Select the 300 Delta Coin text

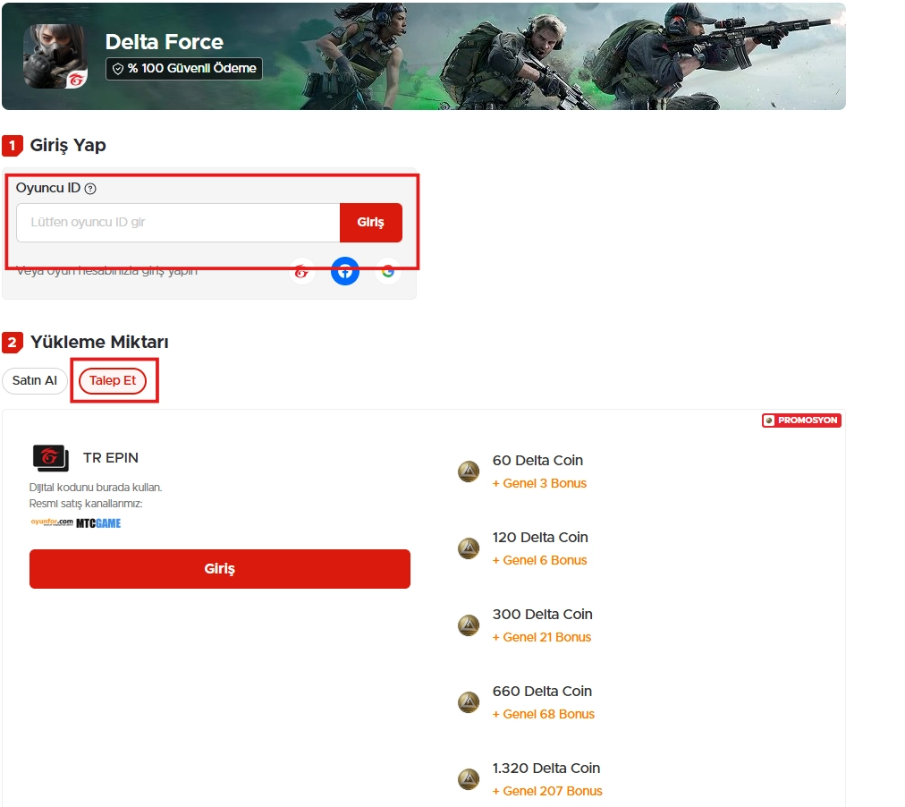[x=543, y=615]
